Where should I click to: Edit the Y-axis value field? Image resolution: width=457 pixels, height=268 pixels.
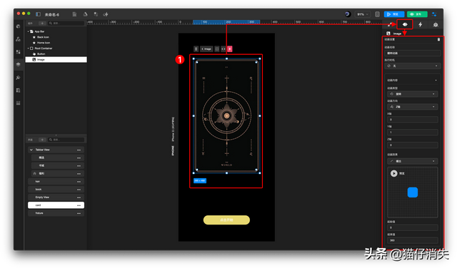(413, 133)
